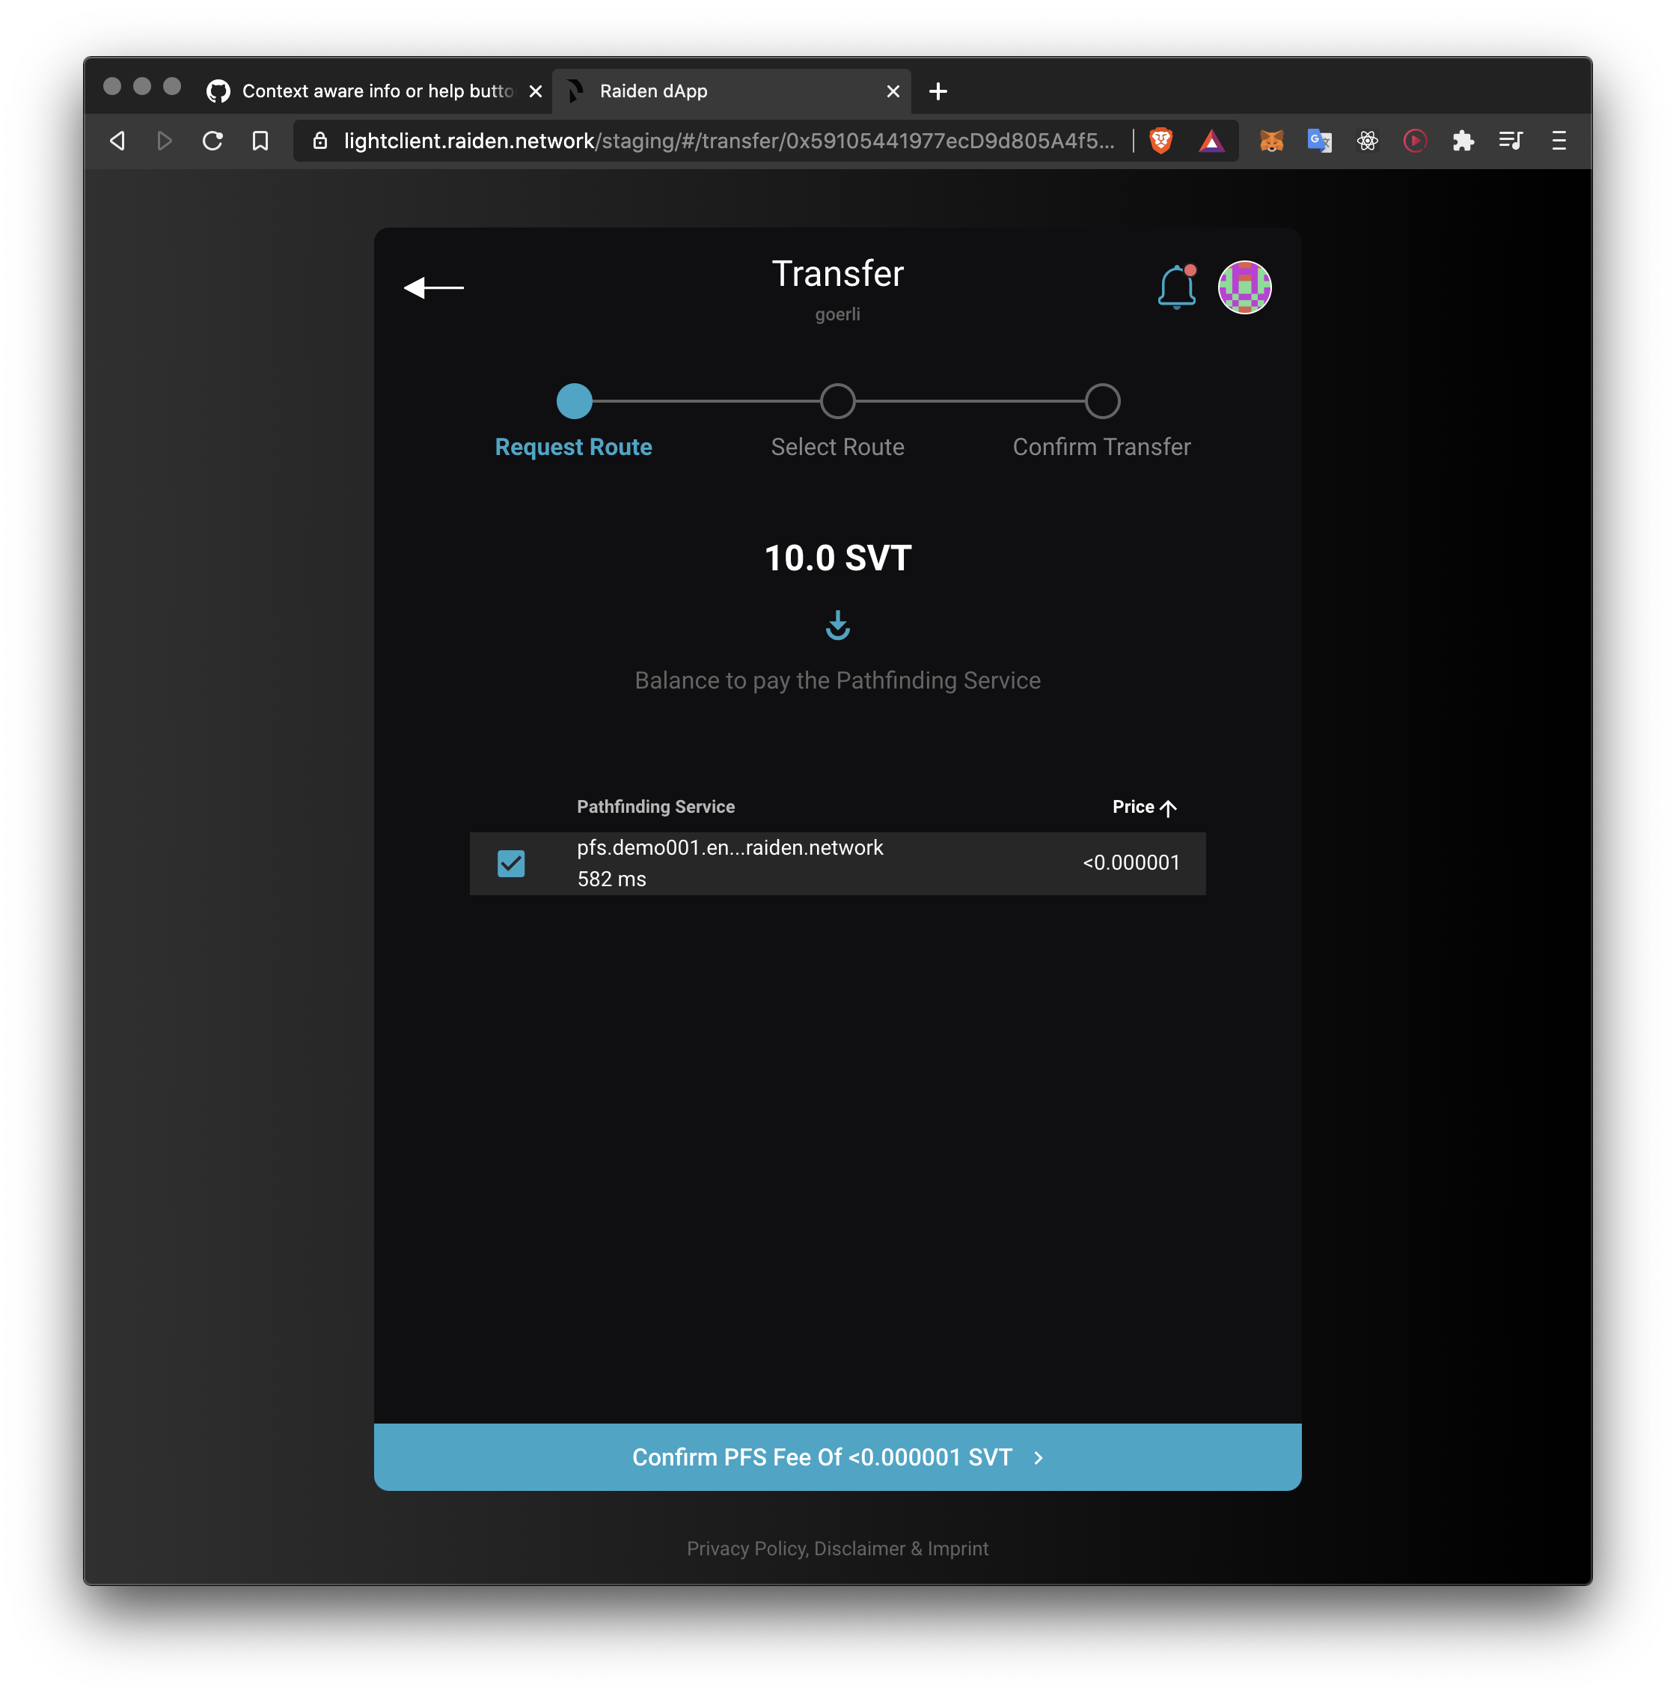This screenshot has height=1696, width=1676.
Task: Open the media playlist control icon
Action: click(x=1510, y=141)
